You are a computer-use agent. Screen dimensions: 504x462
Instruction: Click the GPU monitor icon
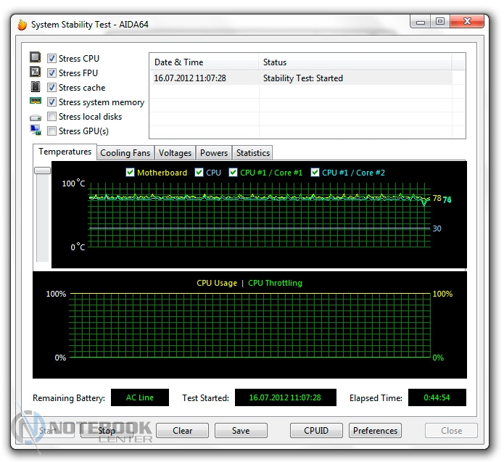point(36,131)
